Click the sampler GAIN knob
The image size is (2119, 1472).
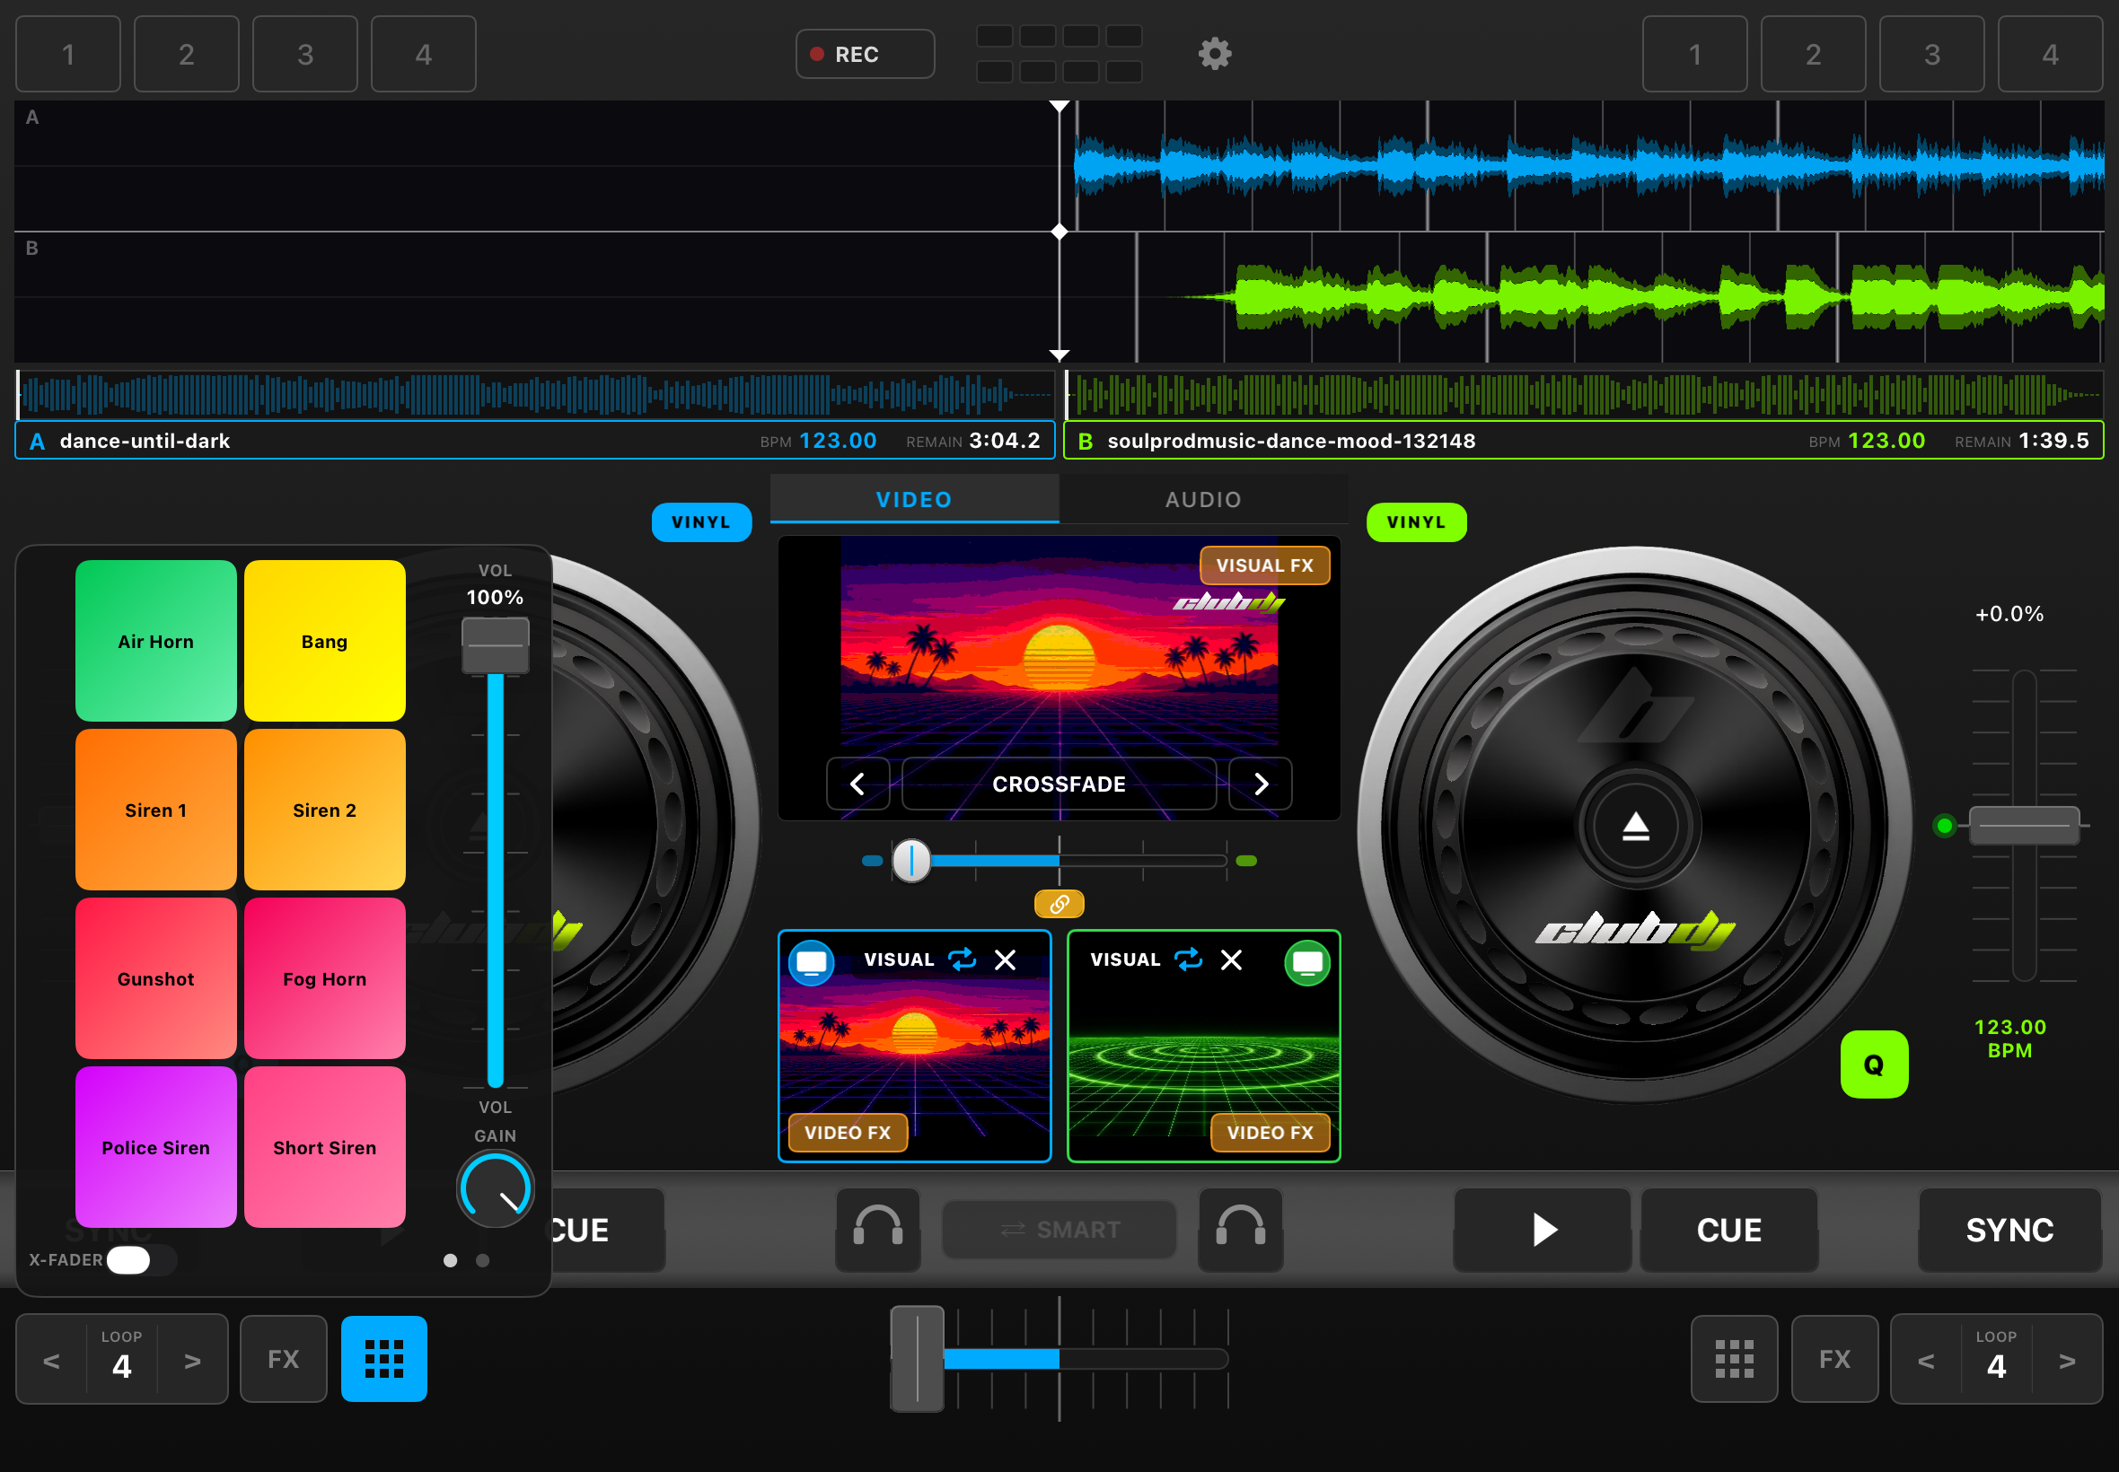click(496, 1190)
